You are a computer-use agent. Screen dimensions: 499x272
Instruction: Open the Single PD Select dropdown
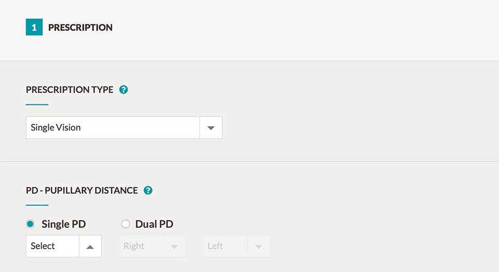click(x=64, y=246)
